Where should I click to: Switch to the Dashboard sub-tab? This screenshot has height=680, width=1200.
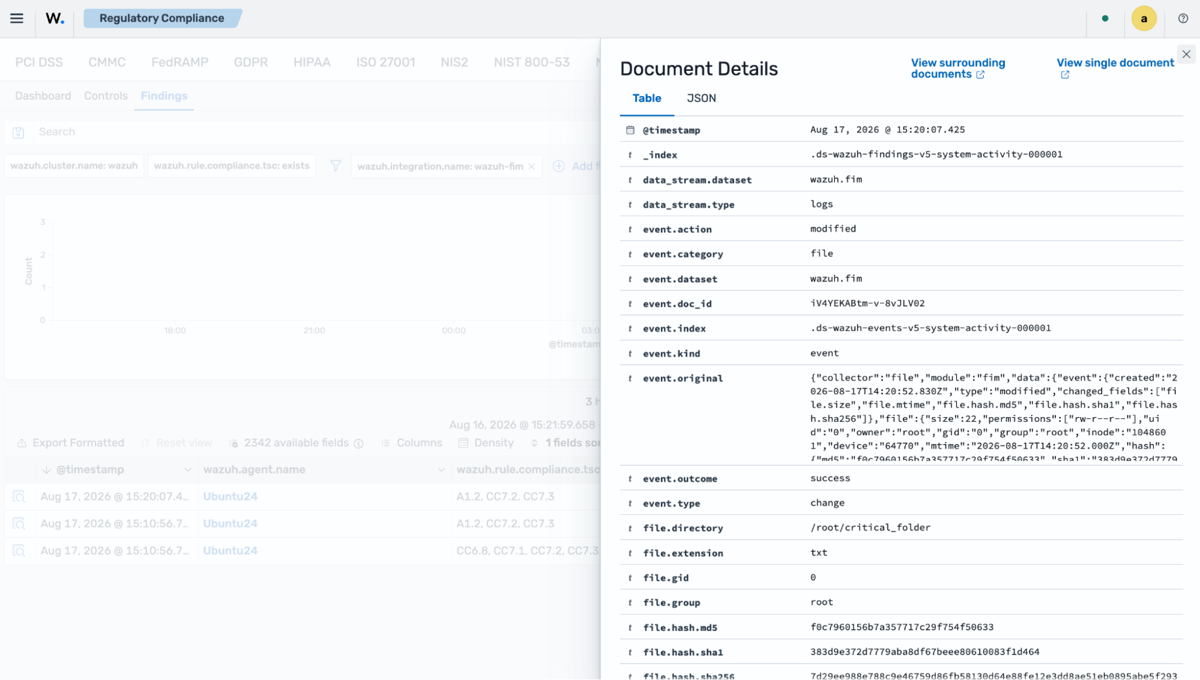43,96
